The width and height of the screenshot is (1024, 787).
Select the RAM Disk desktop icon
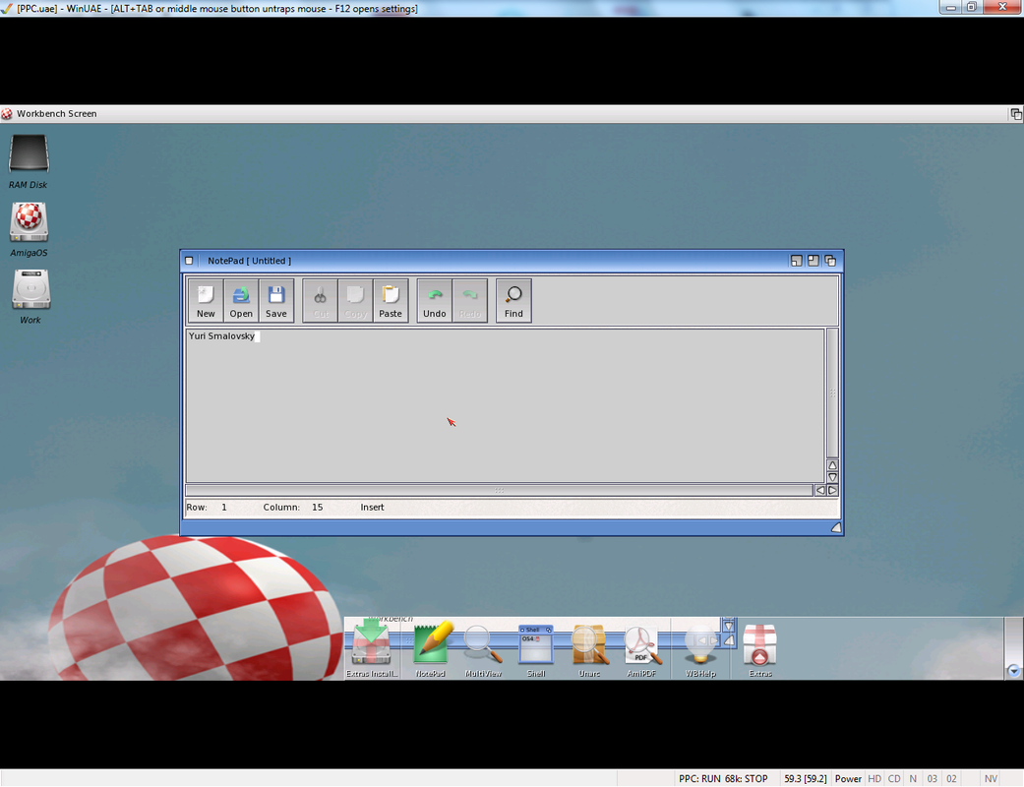point(29,161)
